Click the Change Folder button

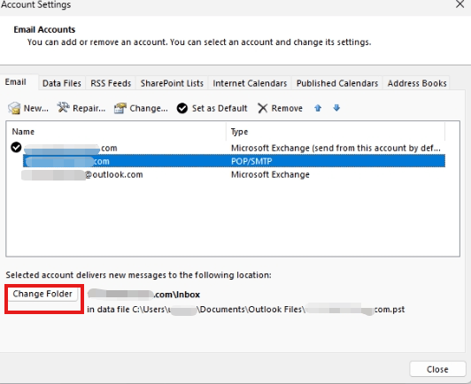coord(42,294)
